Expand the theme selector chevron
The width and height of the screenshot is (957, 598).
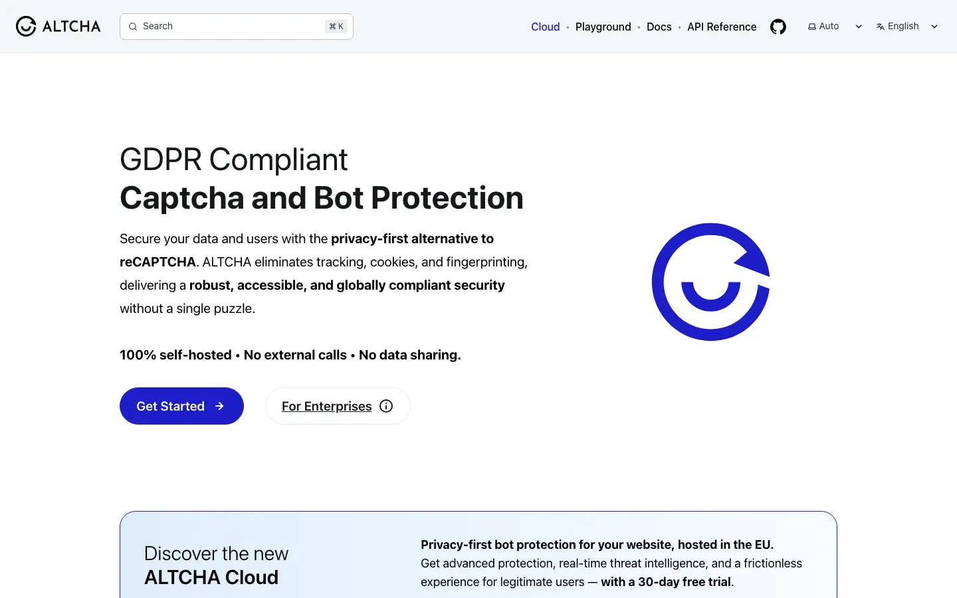[859, 27]
